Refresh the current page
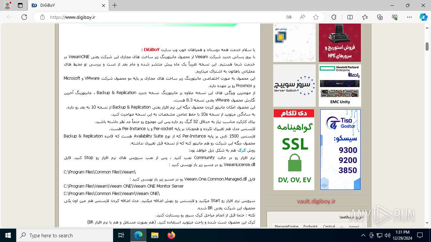The width and height of the screenshot is (431, 242). point(24,17)
